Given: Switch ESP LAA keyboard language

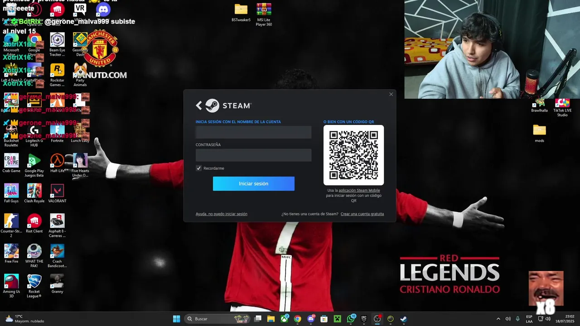Looking at the screenshot, I should point(529,319).
